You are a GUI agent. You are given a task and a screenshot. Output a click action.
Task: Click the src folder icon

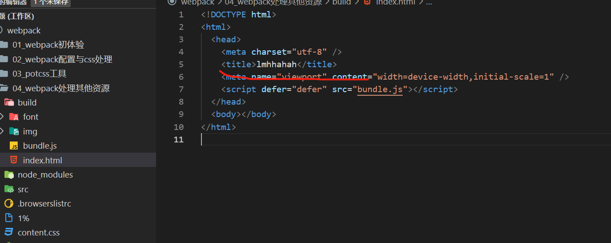click(x=9, y=189)
